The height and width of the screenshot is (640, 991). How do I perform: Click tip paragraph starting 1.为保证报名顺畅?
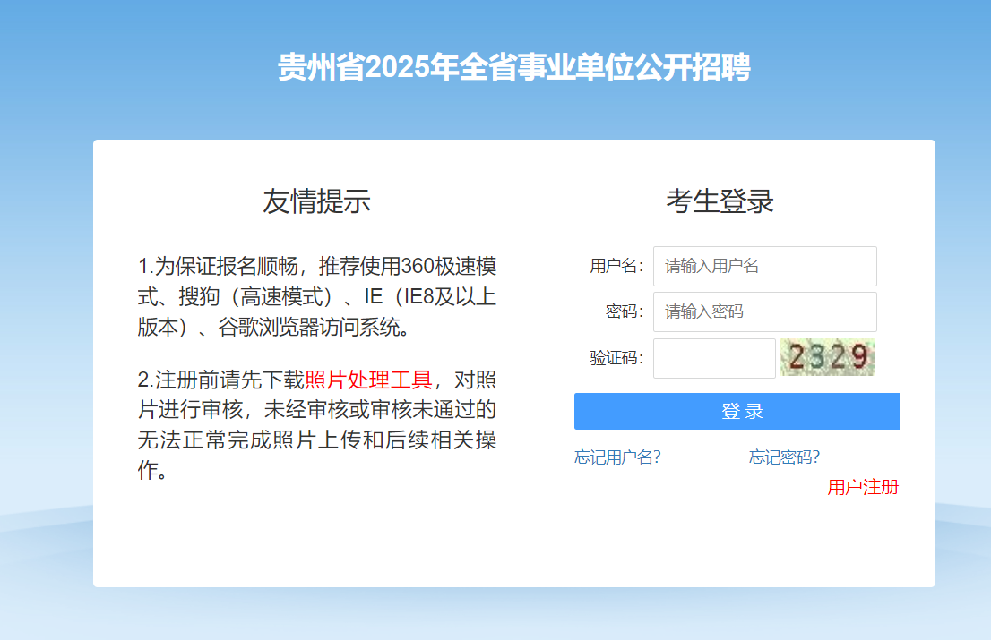[x=317, y=296]
